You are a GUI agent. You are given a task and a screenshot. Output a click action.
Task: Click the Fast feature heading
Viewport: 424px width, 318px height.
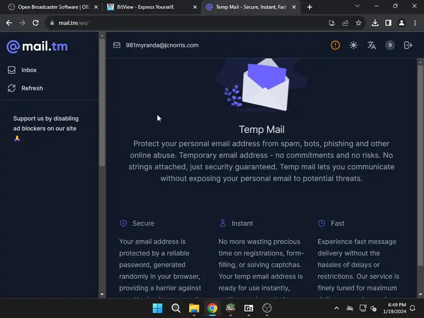tap(337, 223)
